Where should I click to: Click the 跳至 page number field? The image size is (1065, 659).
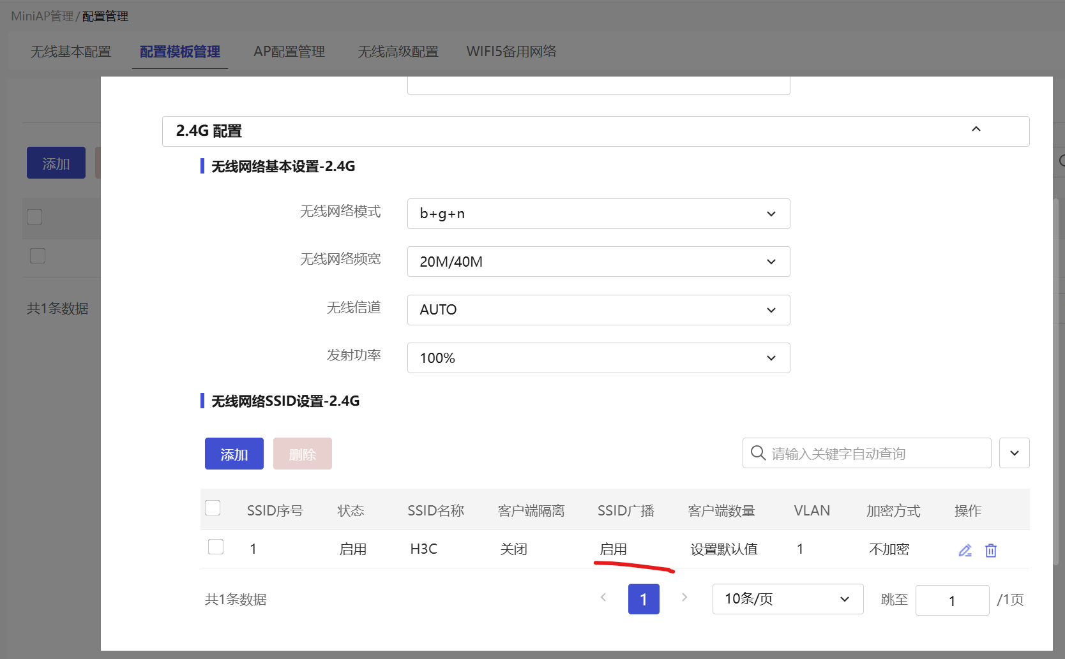pos(951,600)
